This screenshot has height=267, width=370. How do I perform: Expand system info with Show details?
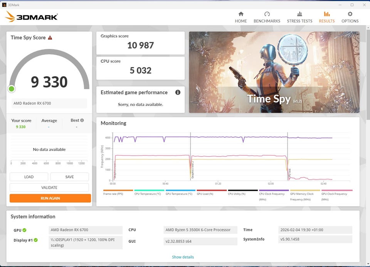(183, 257)
